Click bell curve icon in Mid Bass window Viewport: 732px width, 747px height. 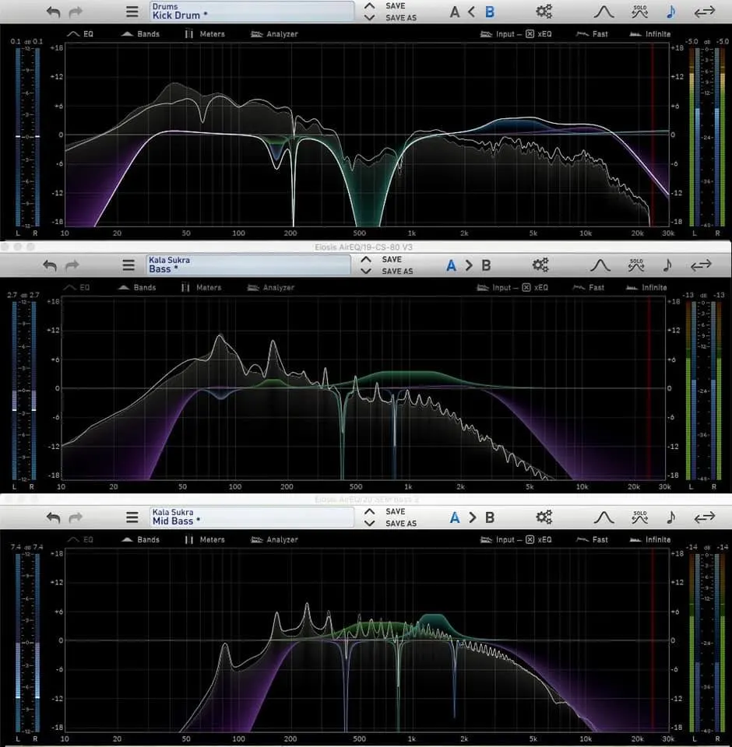tap(604, 517)
